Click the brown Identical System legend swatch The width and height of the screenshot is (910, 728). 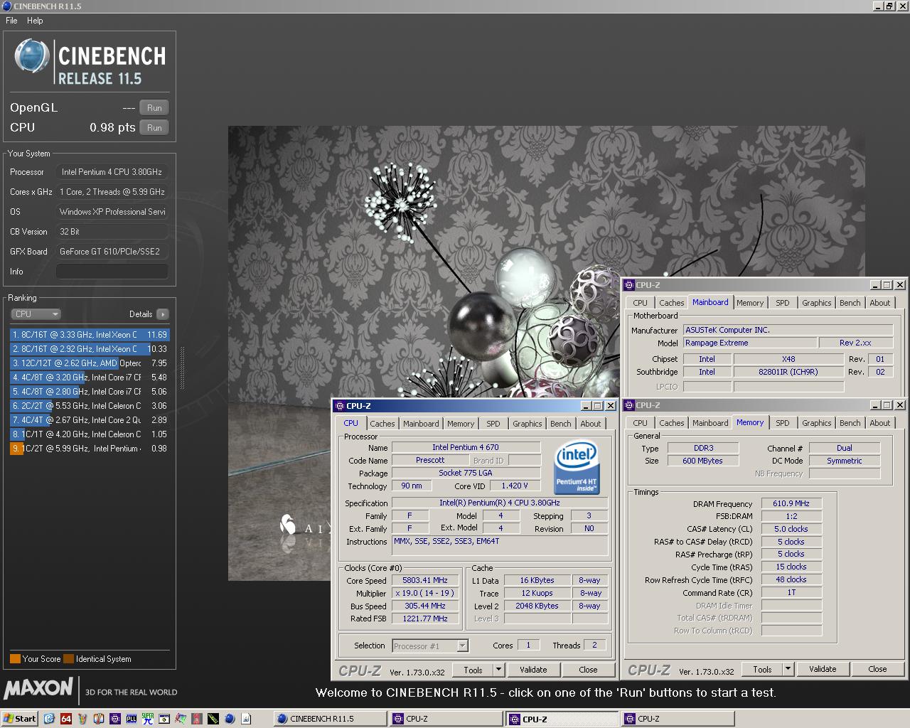(x=68, y=659)
